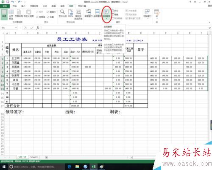This screenshot has height=170, width=212.
Task: Select the Sheet3 sheet tab
Action: coord(34,157)
